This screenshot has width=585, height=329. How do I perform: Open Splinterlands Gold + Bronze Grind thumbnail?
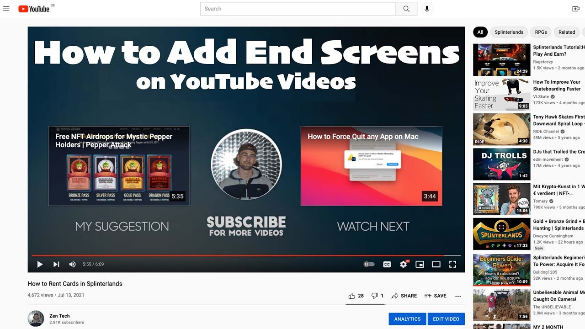pos(501,234)
